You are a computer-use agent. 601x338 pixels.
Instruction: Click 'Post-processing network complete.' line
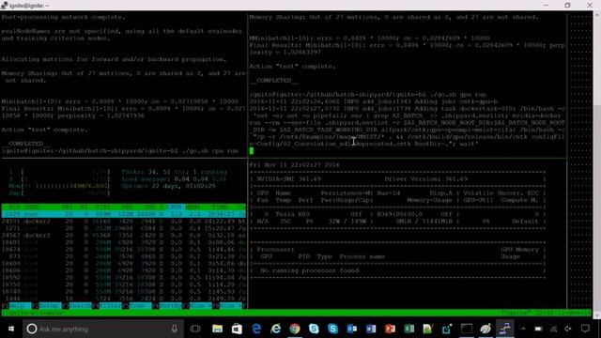(63, 17)
